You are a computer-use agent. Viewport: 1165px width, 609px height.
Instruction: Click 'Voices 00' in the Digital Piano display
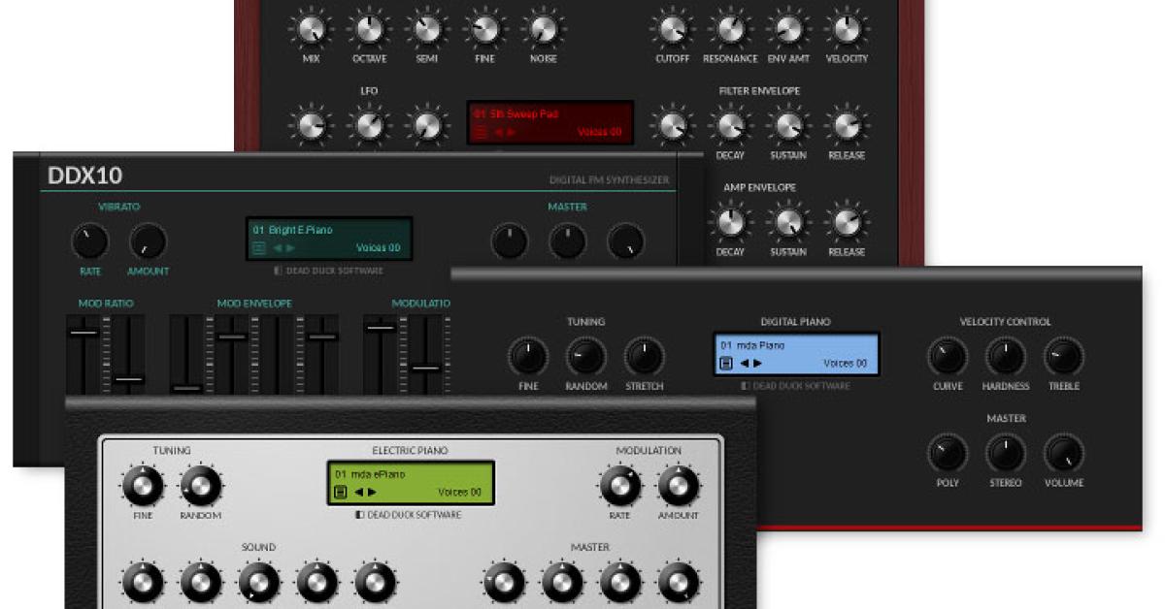(845, 364)
